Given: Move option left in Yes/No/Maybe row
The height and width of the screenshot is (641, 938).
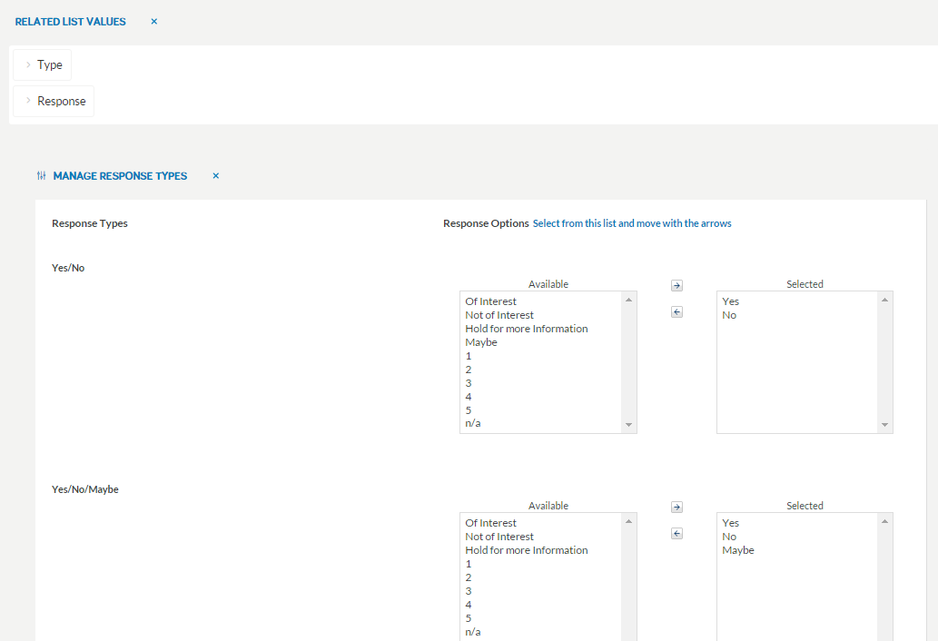Looking at the screenshot, I should (x=676, y=533).
